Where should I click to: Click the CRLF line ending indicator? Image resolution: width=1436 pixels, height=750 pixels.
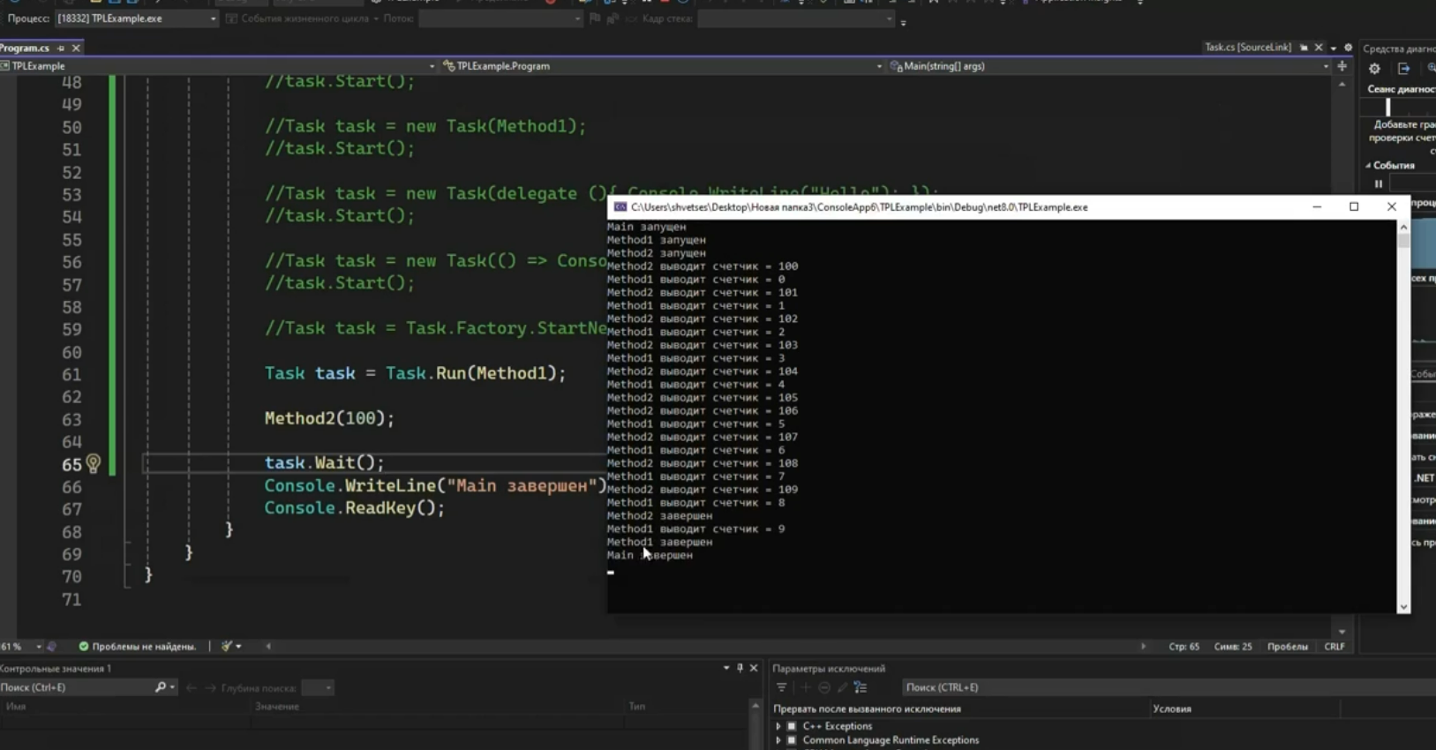(x=1334, y=647)
